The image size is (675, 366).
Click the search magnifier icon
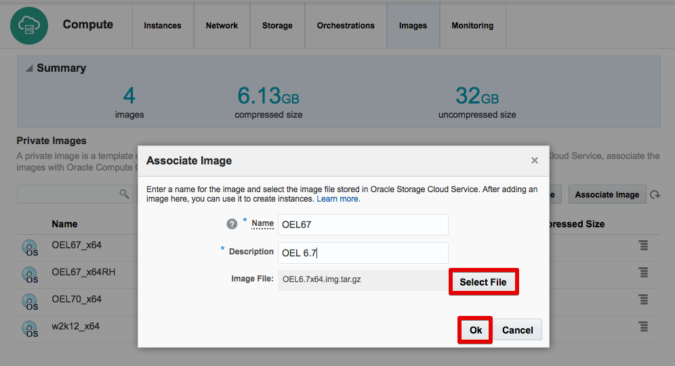[124, 194]
